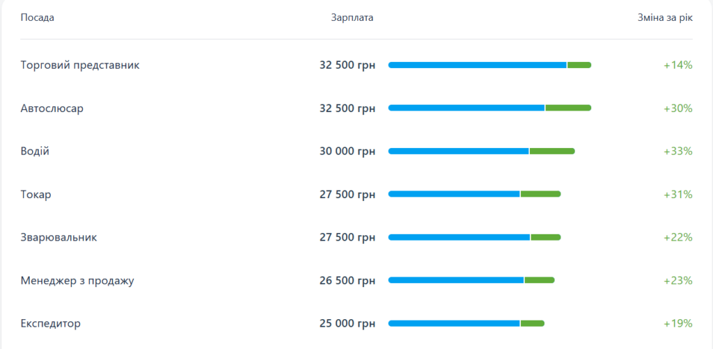Viewport: 713px width, 349px height.
Task: Click the +14% yearly change value
Action: (678, 65)
